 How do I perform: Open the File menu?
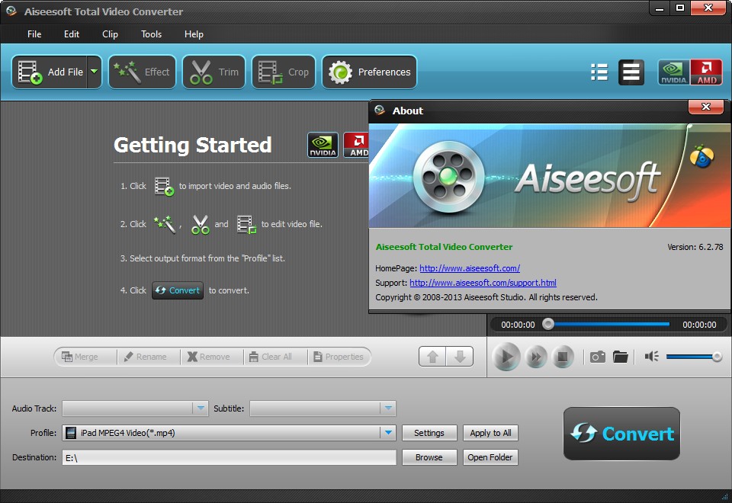[x=34, y=34]
